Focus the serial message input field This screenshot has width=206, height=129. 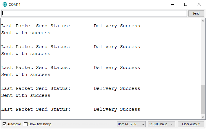[x=94, y=13]
